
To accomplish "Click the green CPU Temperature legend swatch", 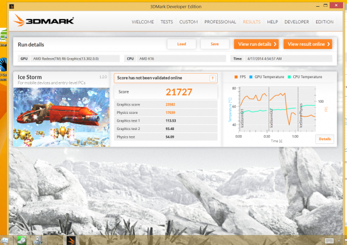I will pos(289,77).
